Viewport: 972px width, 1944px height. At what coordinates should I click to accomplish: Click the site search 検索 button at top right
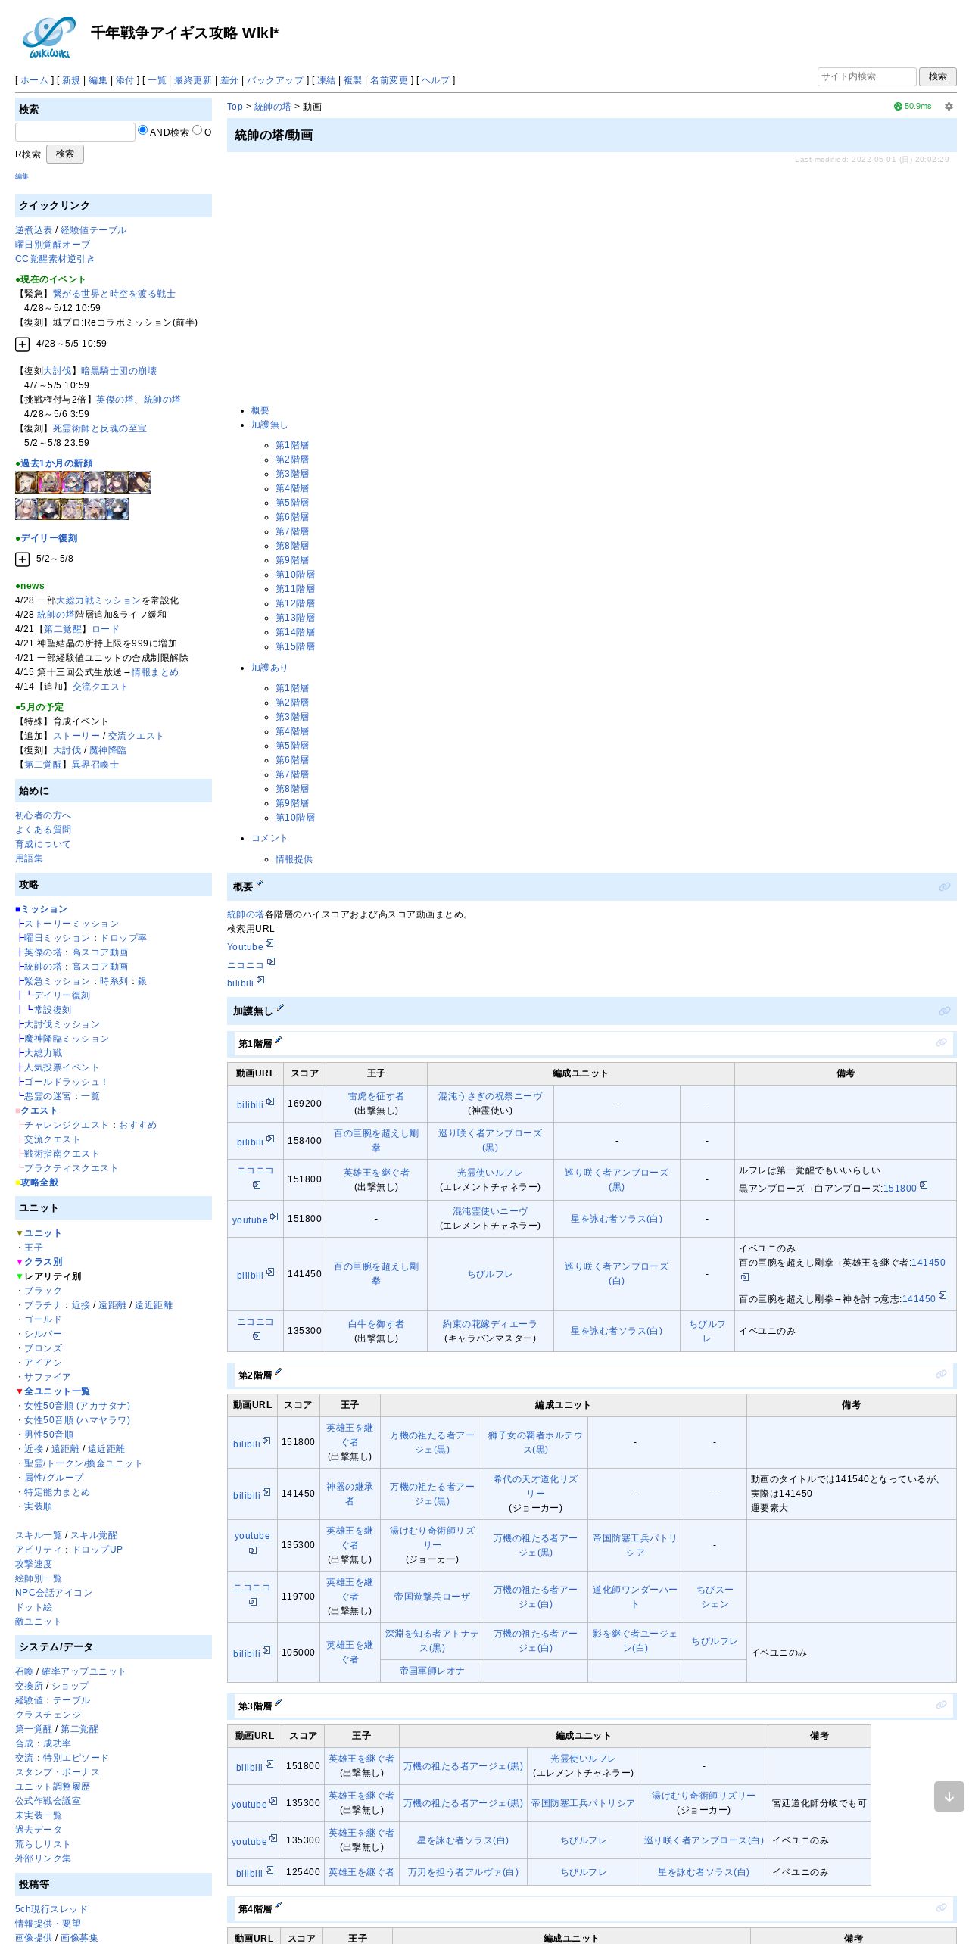click(x=938, y=76)
